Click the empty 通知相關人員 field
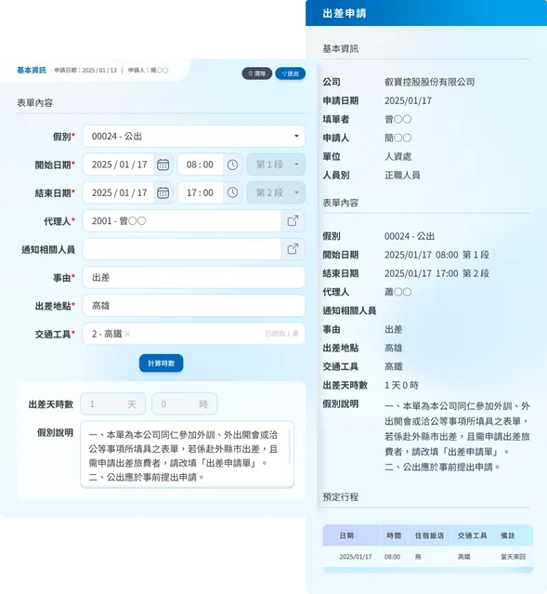The height and width of the screenshot is (594, 547). click(182, 249)
